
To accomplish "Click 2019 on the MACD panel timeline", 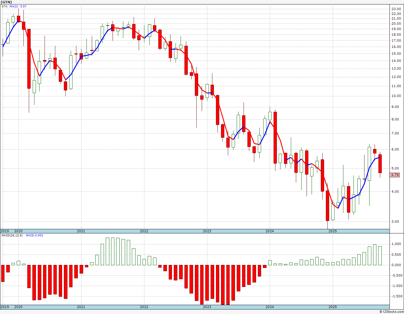I will [x=4, y=307].
